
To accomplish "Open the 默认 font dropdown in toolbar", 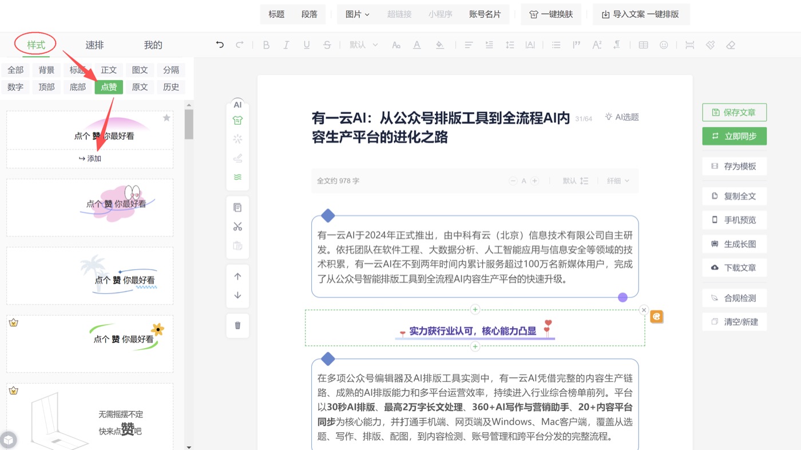I will tap(364, 45).
